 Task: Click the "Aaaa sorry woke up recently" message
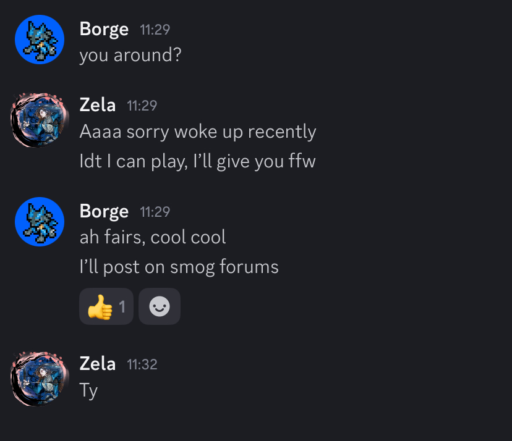point(197,132)
